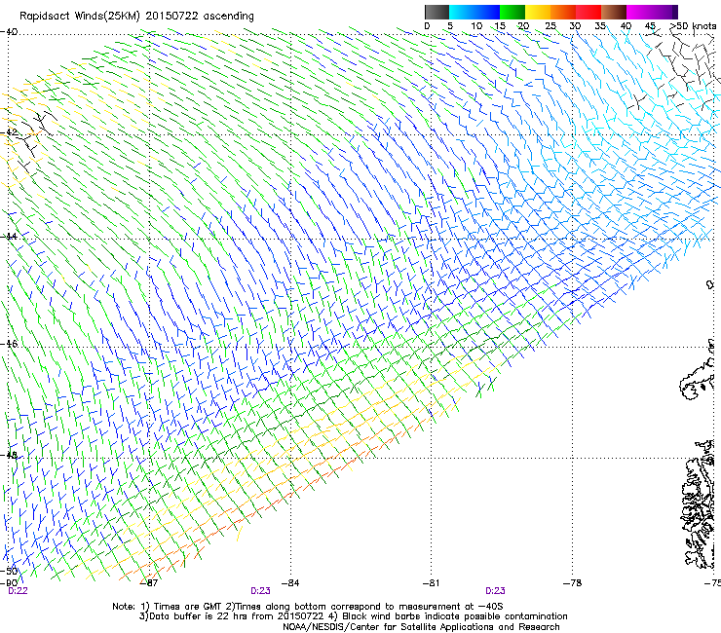
Task: Click the '-44' latitude axis label
Action: coord(9,236)
